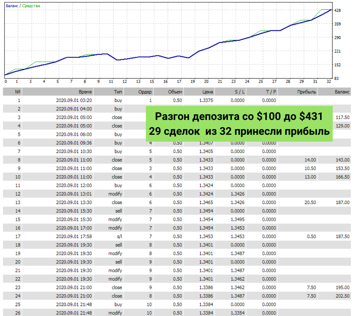The image size is (354, 316).
Task: Select the 290 value on the chart axis
Action: pos(337,38)
